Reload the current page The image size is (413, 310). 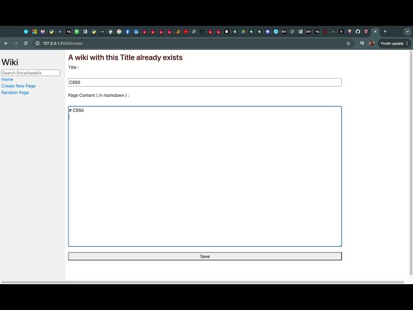click(x=26, y=43)
